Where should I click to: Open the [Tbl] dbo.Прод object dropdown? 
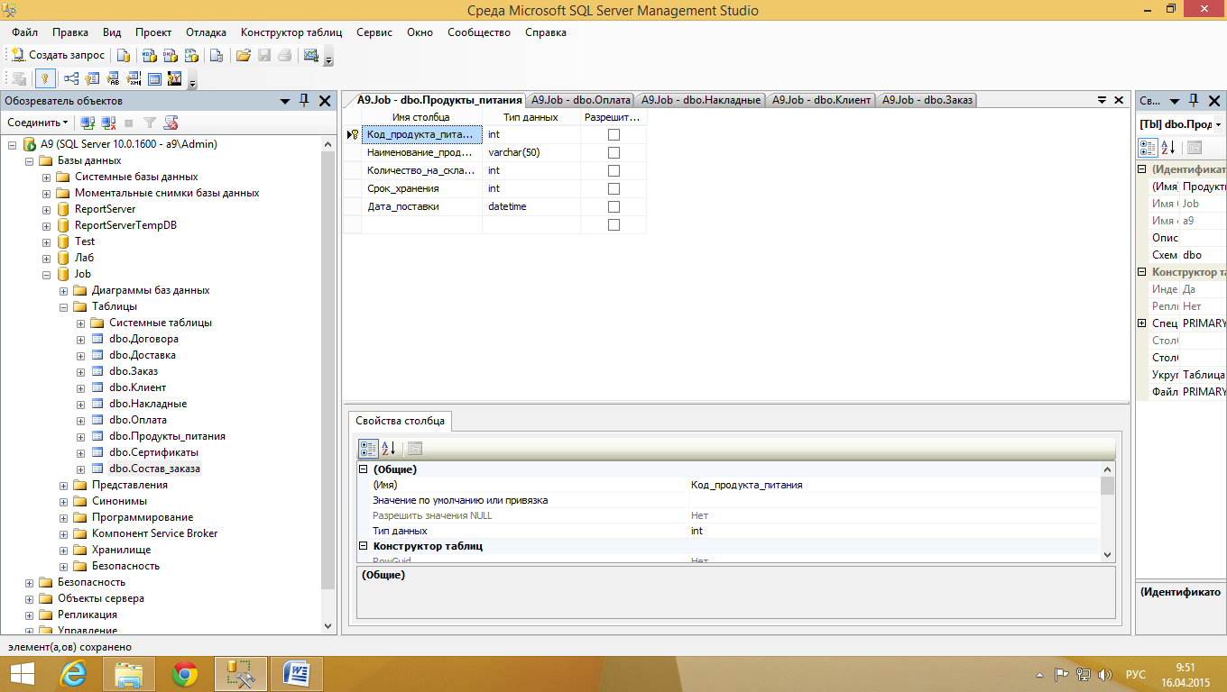point(1217,124)
